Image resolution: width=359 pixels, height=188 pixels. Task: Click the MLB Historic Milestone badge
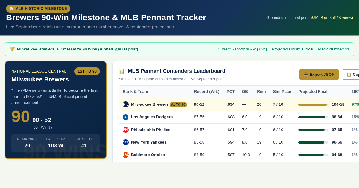pos(38,9)
